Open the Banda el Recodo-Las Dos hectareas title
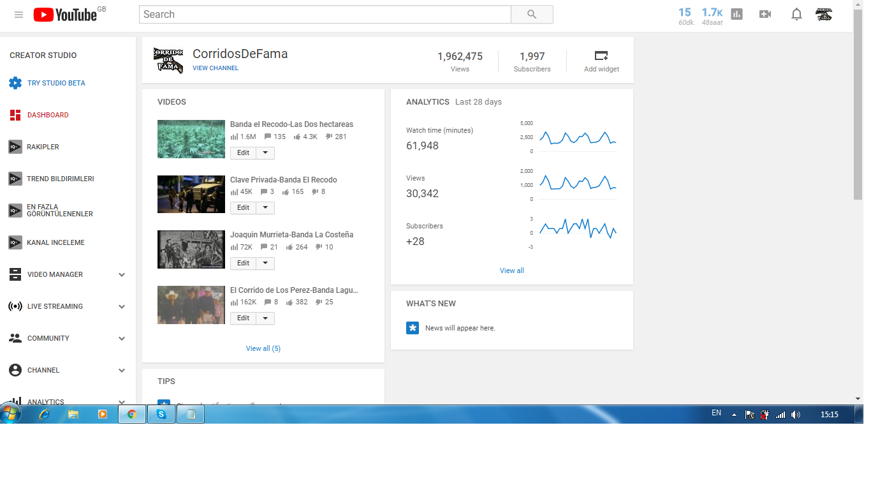Viewport: 871px width, 490px height. coord(291,124)
